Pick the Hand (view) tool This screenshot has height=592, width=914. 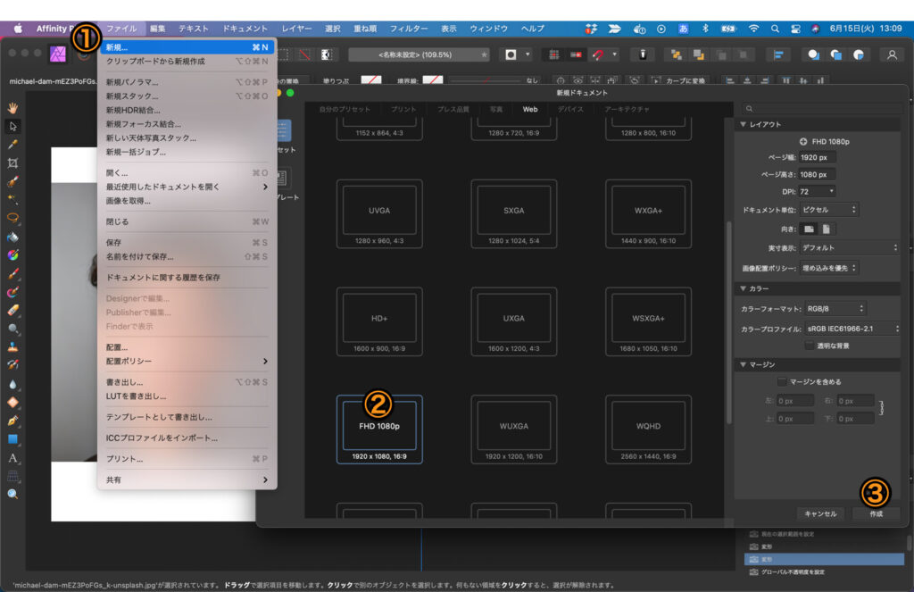coord(13,107)
